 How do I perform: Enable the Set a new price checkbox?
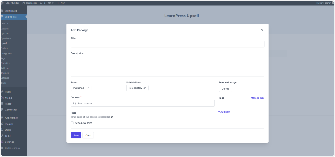72,123
